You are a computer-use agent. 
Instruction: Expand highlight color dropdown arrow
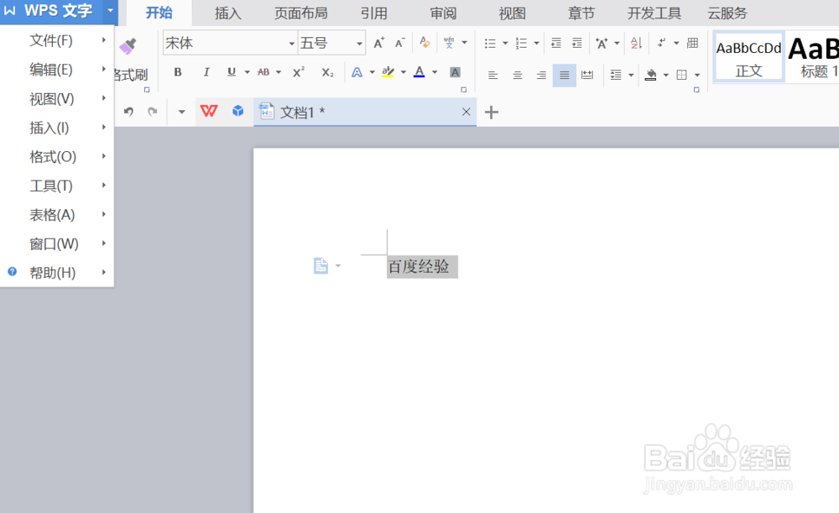point(404,72)
